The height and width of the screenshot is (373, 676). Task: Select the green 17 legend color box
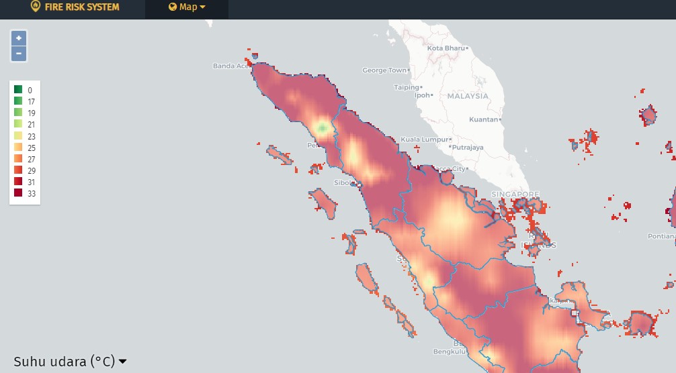(18, 101)
